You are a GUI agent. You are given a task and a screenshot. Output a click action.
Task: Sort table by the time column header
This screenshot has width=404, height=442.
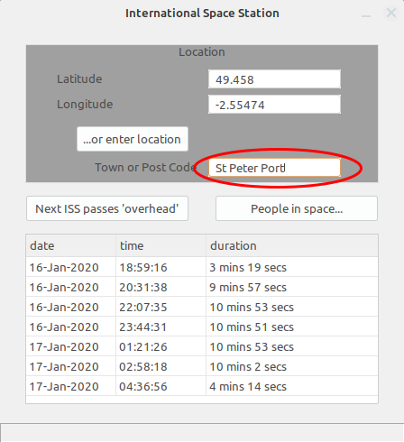pyautogui.click(x=161, y=245)
